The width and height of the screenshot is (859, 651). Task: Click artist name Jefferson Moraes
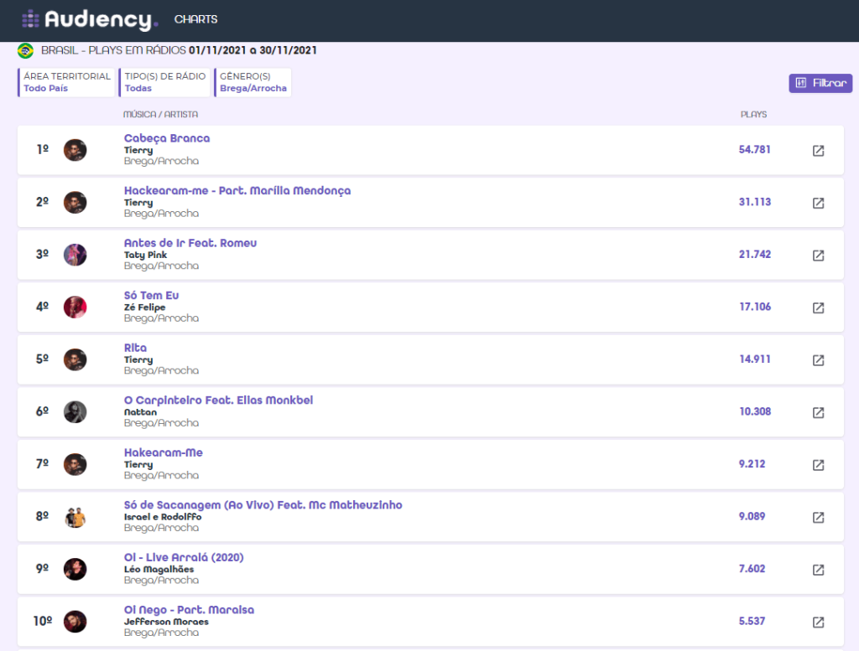[166, 622]
